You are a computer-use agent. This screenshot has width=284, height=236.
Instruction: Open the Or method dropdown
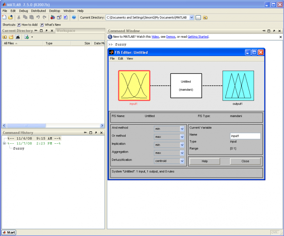pyautogui.click(x=182, y=137)
